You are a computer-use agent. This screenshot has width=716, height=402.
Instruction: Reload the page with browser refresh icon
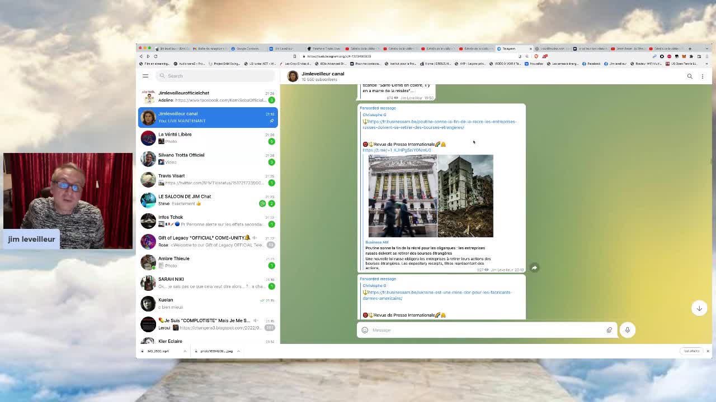[156, 56]
